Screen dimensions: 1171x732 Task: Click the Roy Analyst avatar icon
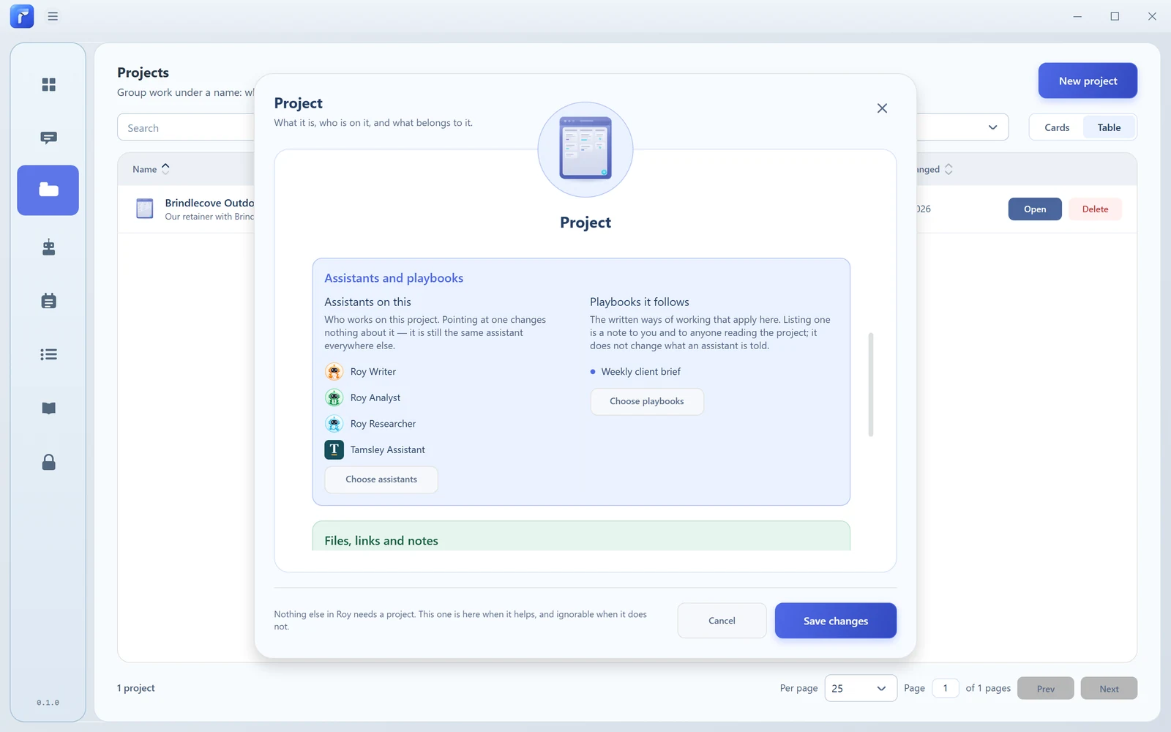coord(334,397)
